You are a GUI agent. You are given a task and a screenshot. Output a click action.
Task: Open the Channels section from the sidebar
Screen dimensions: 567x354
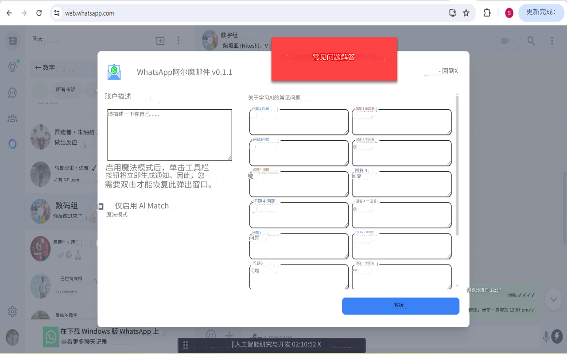click(x=12, y=93)
